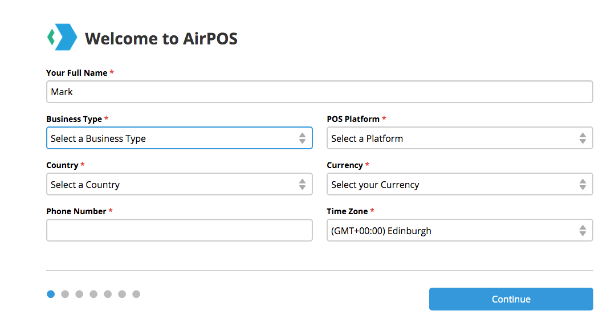The height and width of the screenshot is (327, 611).
Task: Click the Business Type arrows icon
Action: (x=302, y=138)
